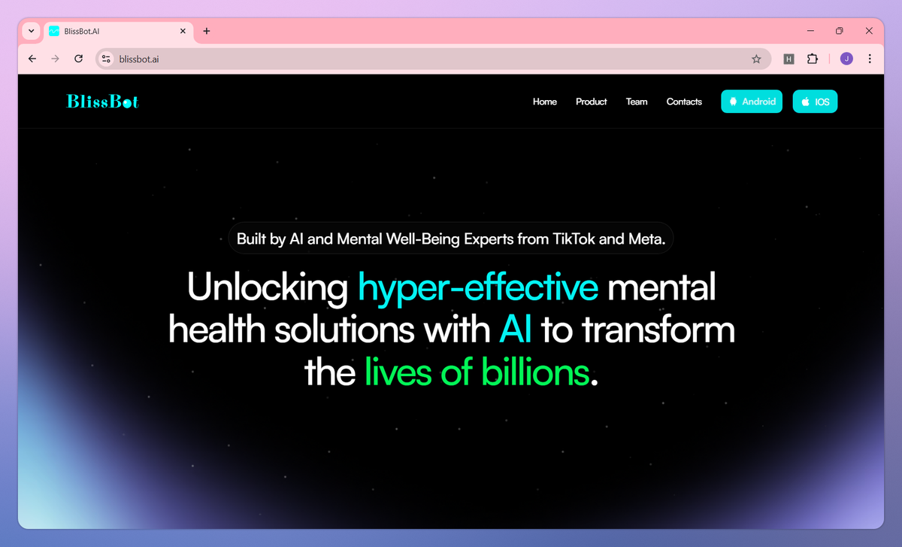This screenshot has width=902, height=547.
Task: Click the forward navigation arrow
Action: [x=55, y=59]
